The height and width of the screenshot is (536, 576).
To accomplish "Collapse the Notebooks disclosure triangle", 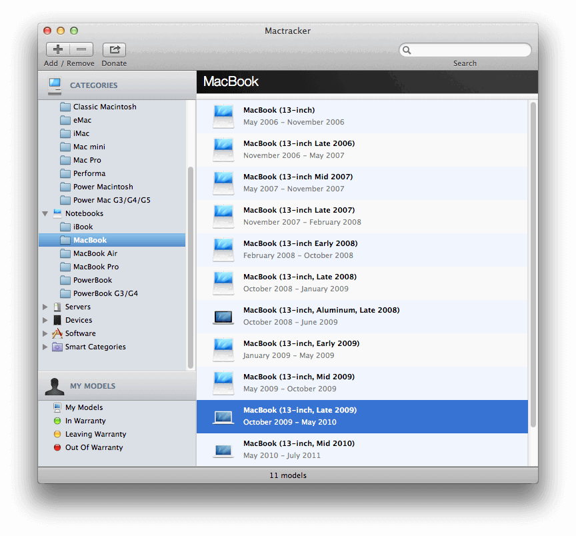I will click(45, 213).
